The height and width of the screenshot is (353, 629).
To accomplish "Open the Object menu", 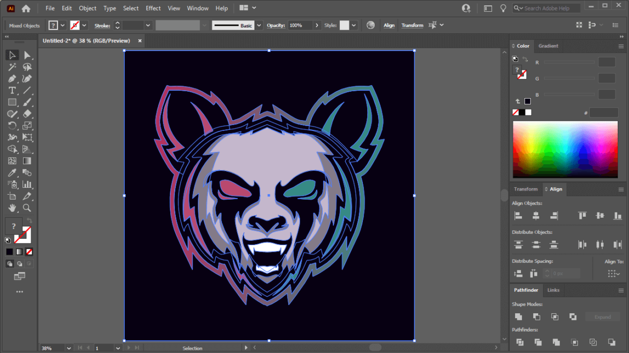I will pos(87,8).
